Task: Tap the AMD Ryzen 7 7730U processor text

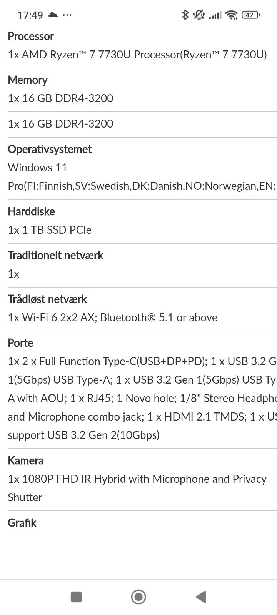Action: click(137, 55)
